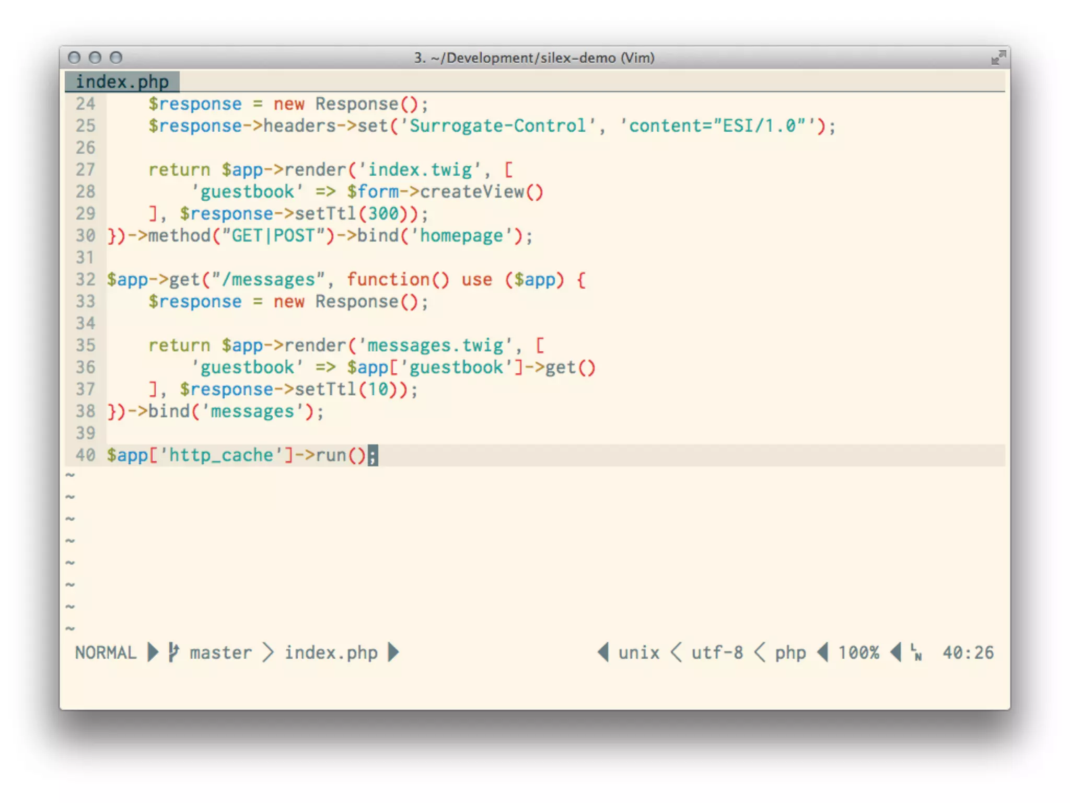Click the filled left arrow before unix
The image size is (1070, 803).
(603, 652)
